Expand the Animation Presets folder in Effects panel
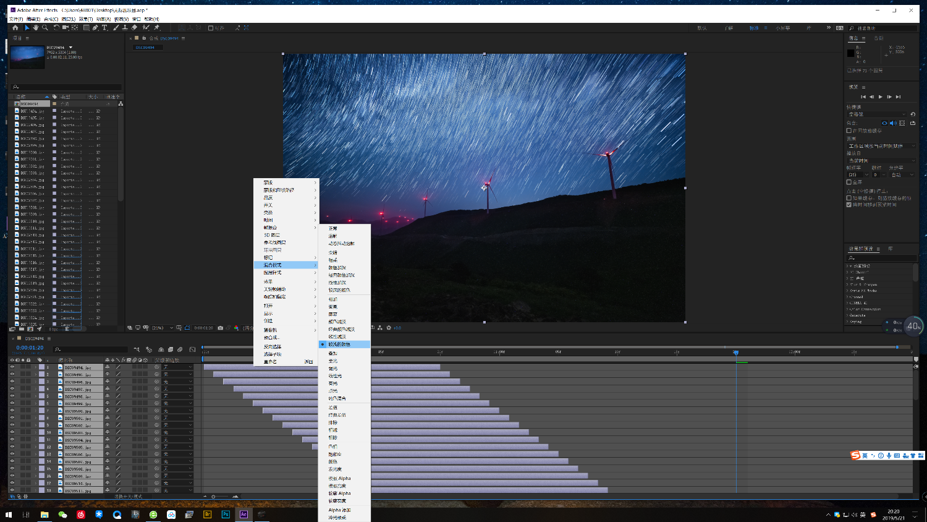927x522 pixels. pos(847,266)
